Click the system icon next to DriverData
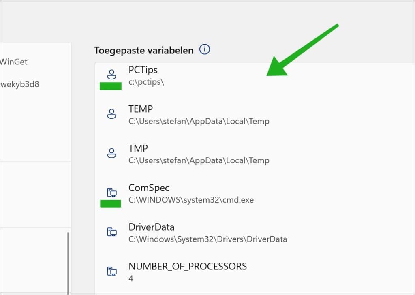Viewport: 415px width, 295px height. 112,232
